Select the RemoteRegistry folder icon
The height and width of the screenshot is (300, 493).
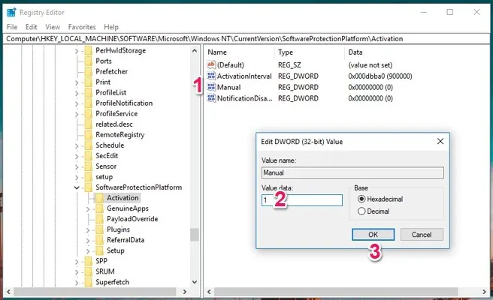[88, 134]
